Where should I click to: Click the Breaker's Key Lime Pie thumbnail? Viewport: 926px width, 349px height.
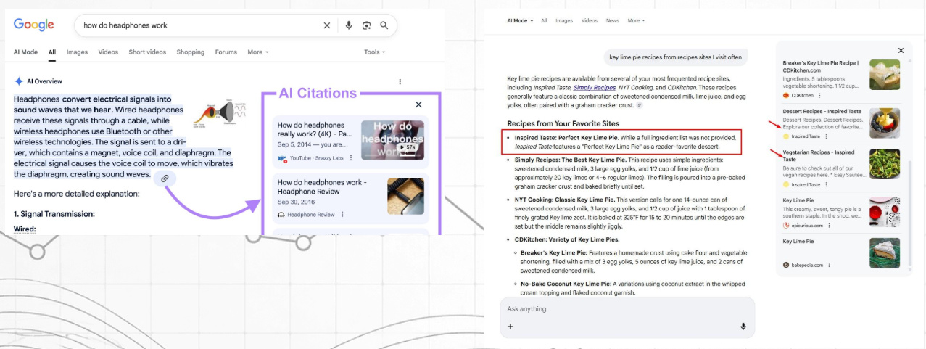885,74
